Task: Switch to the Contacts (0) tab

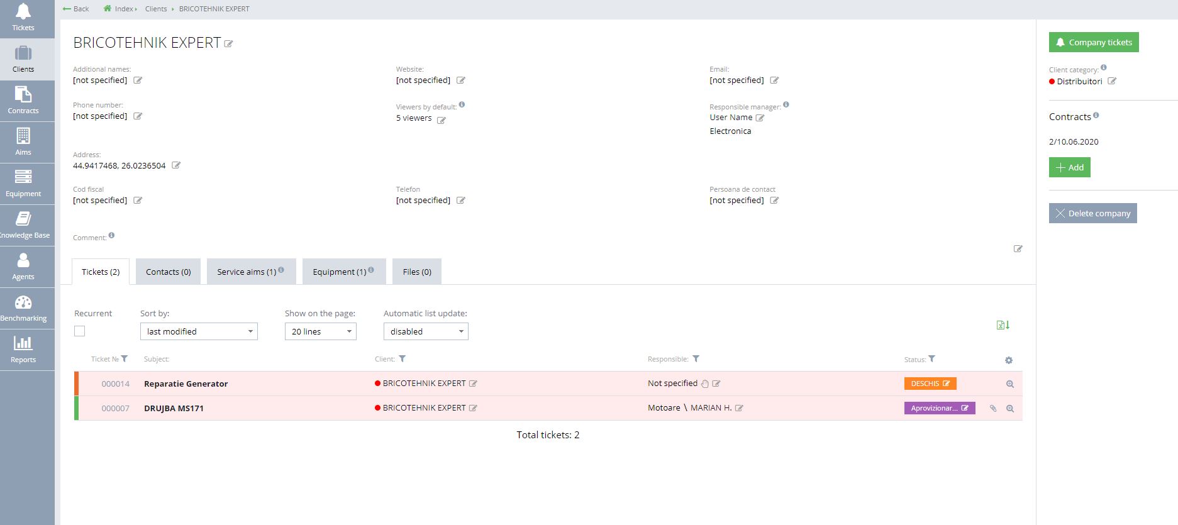Action: click(x=168, y=272)
